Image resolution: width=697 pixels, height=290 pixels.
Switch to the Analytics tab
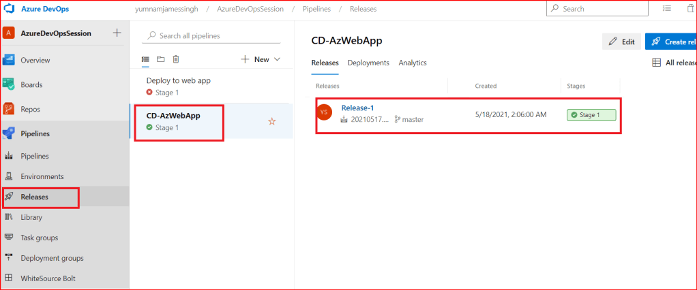coord(413,63)
